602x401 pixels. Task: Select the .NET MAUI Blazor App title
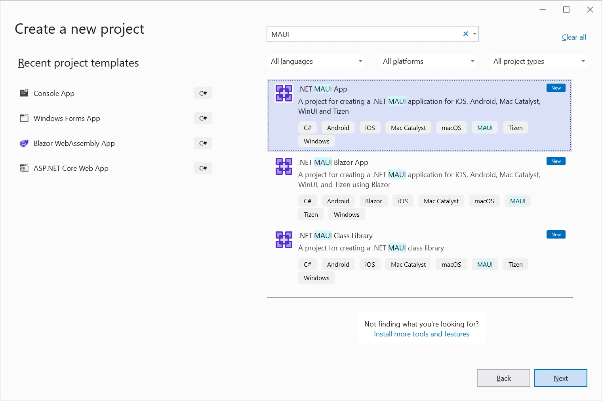[x=333, y=162]
